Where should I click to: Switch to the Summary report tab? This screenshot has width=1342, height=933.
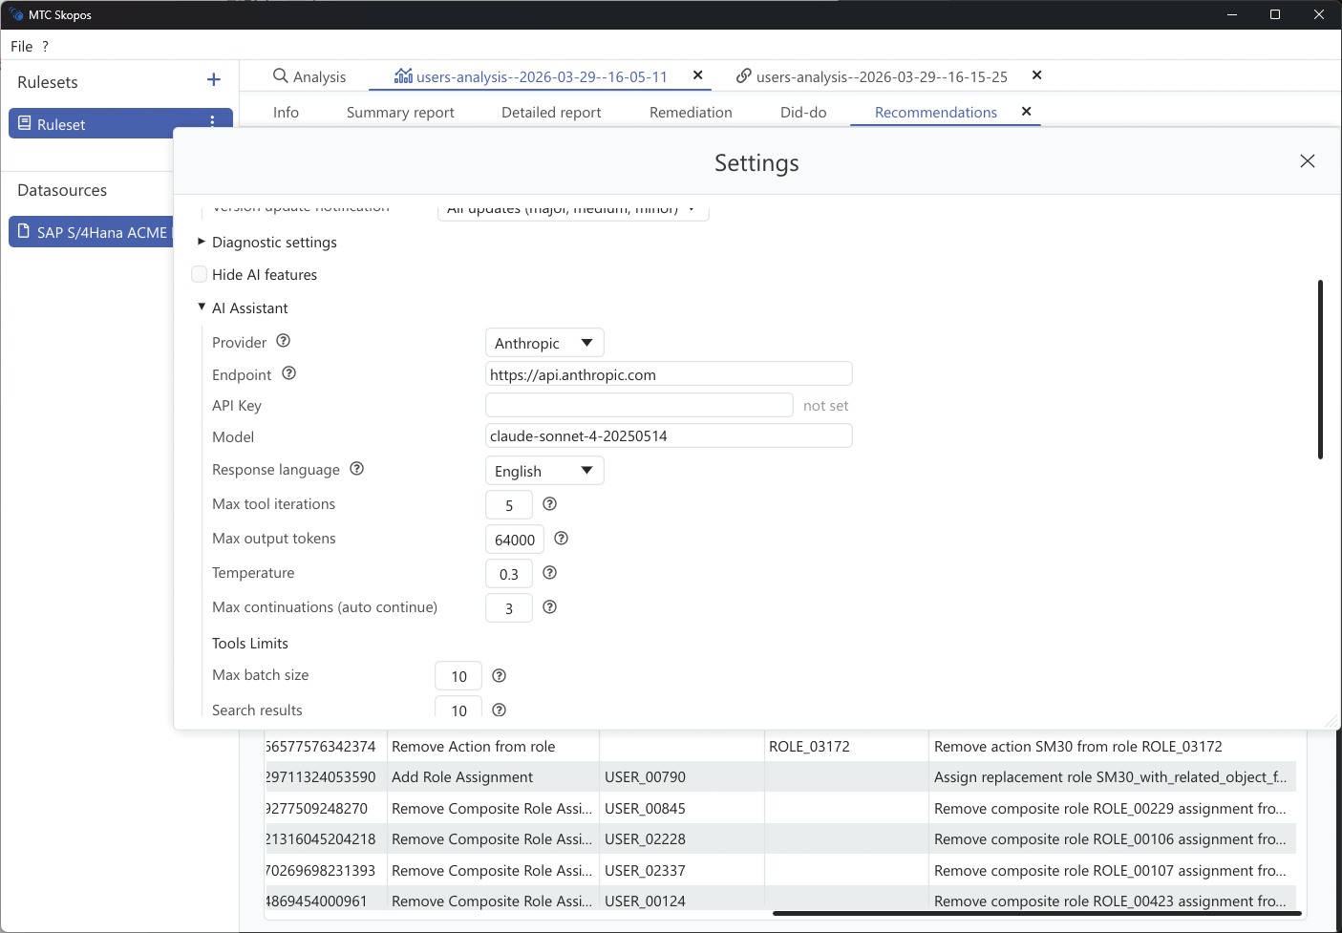(400, 112)
